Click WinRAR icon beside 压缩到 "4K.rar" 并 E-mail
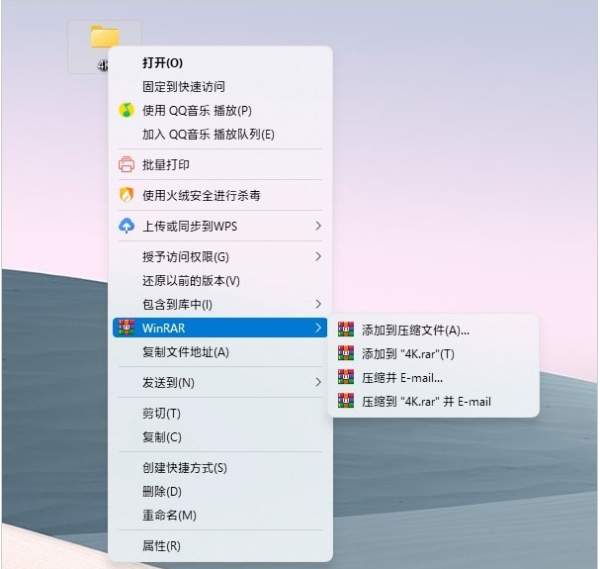 pyautogui.click(x=346, y=401)
